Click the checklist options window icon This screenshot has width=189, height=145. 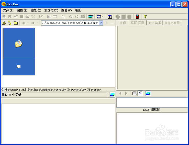click(110, 17)
